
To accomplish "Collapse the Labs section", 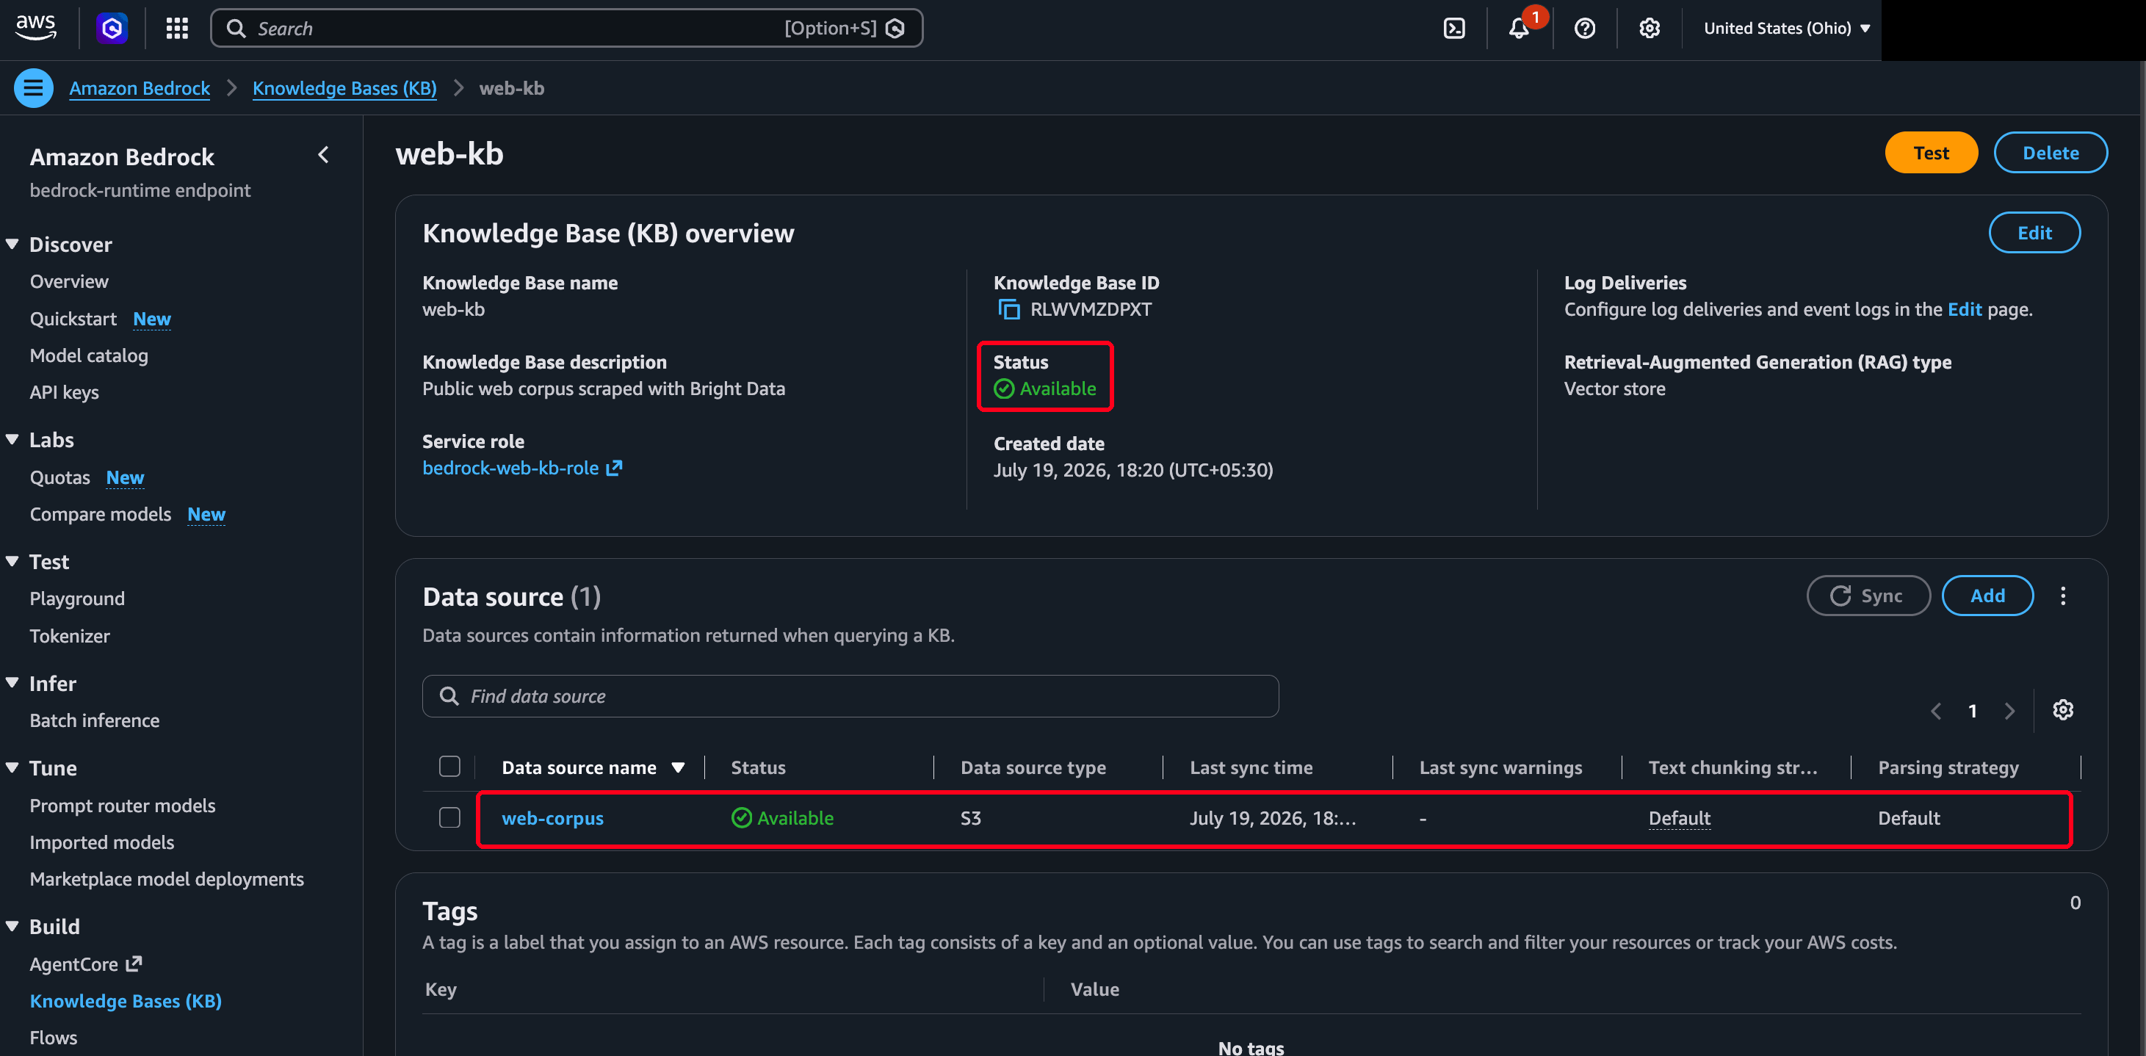I will coord(12,439).
